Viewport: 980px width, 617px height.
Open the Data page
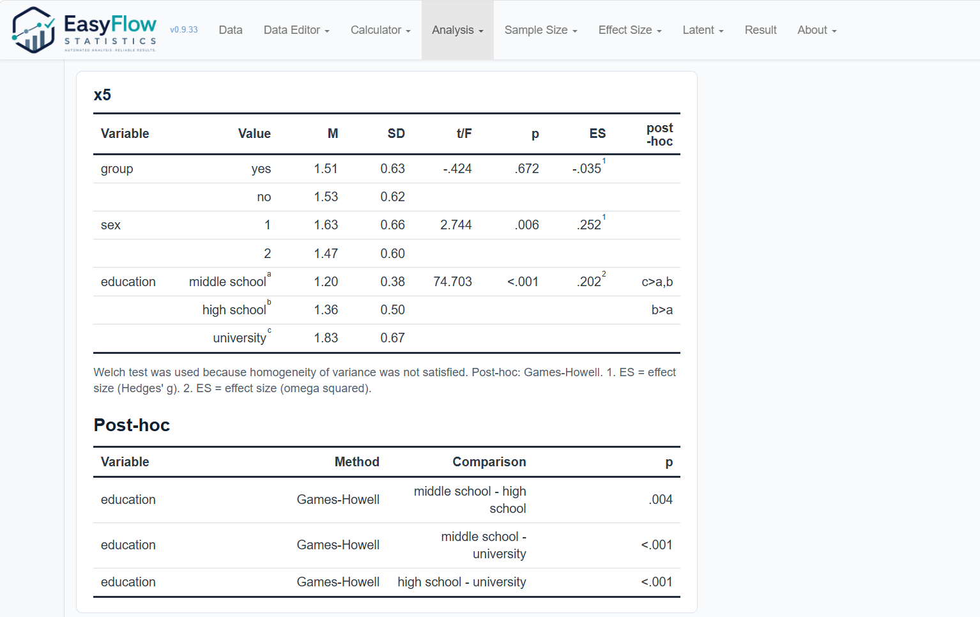[231, 30]
